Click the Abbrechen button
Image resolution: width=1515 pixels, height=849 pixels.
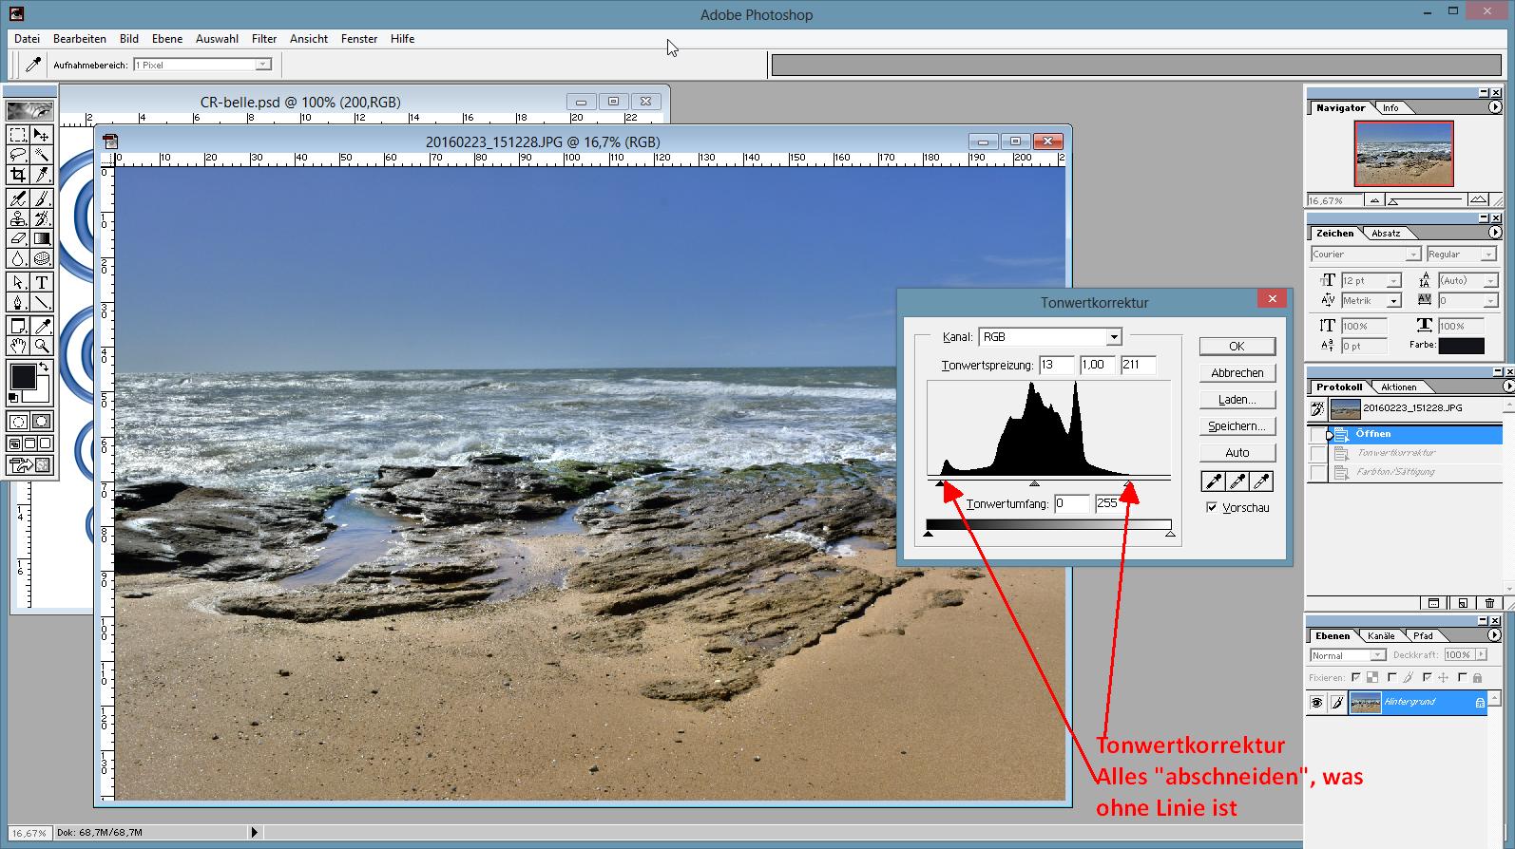(x=1237, y=373)
